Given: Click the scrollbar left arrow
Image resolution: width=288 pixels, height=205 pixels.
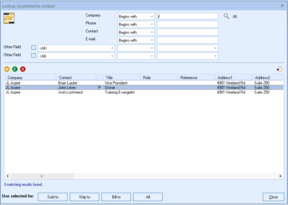Looking at the screenshot, I should (7, 176).
